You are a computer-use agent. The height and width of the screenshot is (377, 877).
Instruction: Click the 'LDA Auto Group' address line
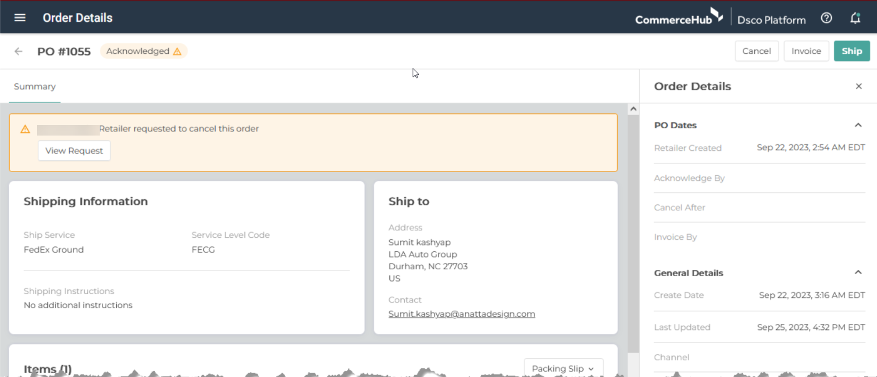tap(423, 254)
